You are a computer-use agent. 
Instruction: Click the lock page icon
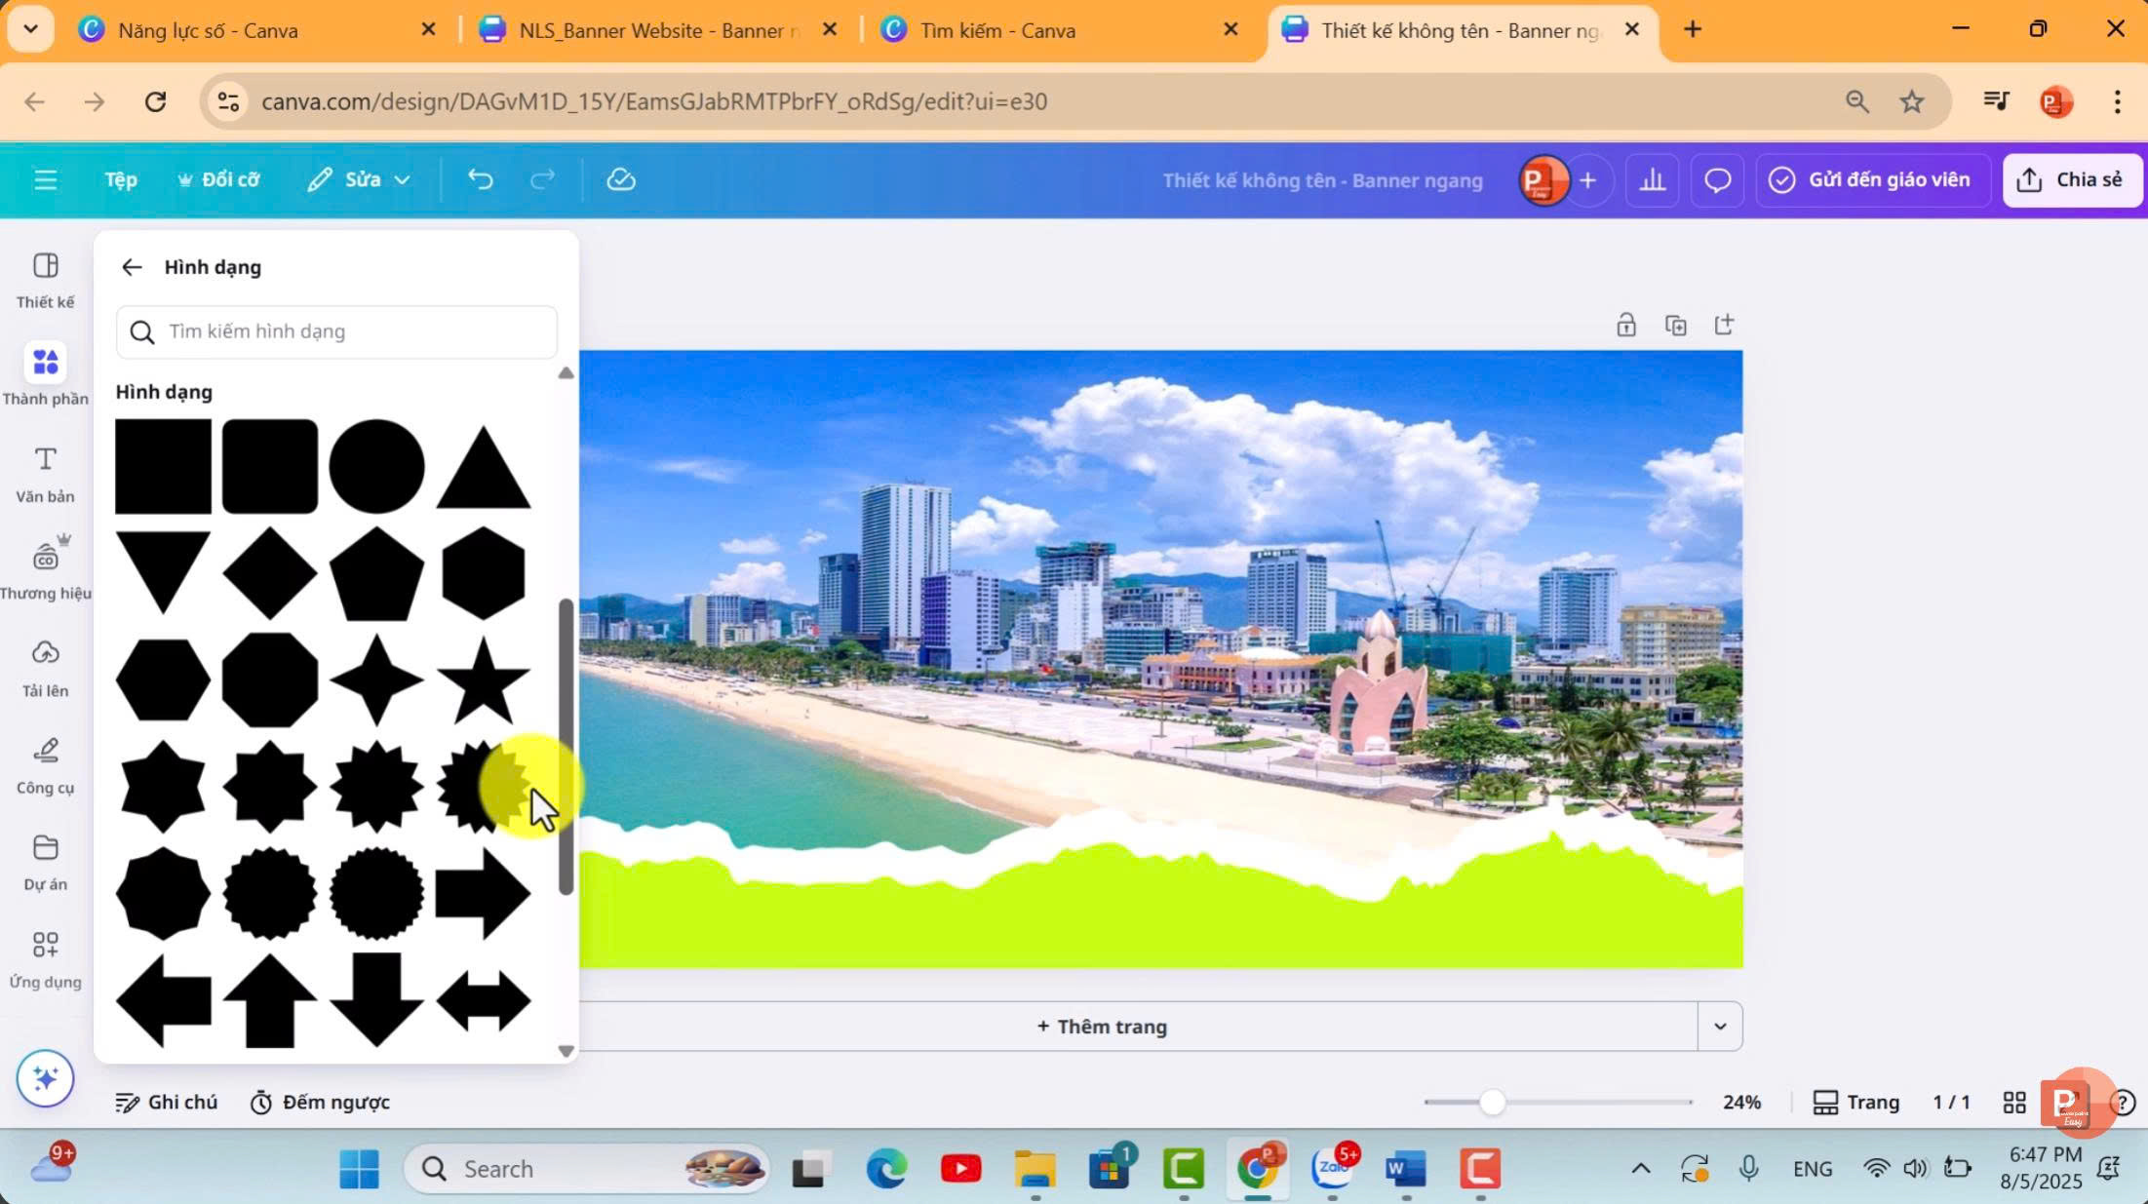(1625, 325)
